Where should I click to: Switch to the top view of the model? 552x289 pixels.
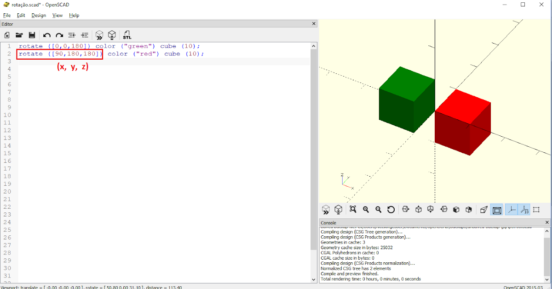pyautogui.click(x=417, y=209)
